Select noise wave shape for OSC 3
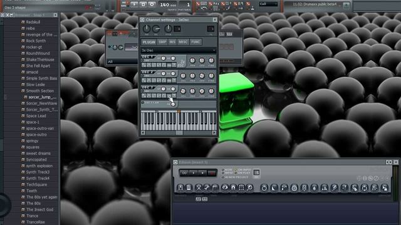401x225 pixels. pos(169,96)
